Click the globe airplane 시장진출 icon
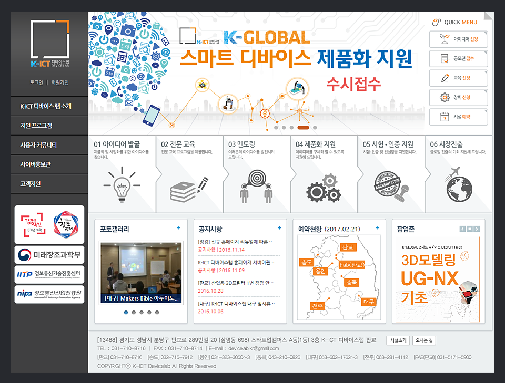Image resolution: width=505 pixels, height=383 pixels. tap(459, 184)
